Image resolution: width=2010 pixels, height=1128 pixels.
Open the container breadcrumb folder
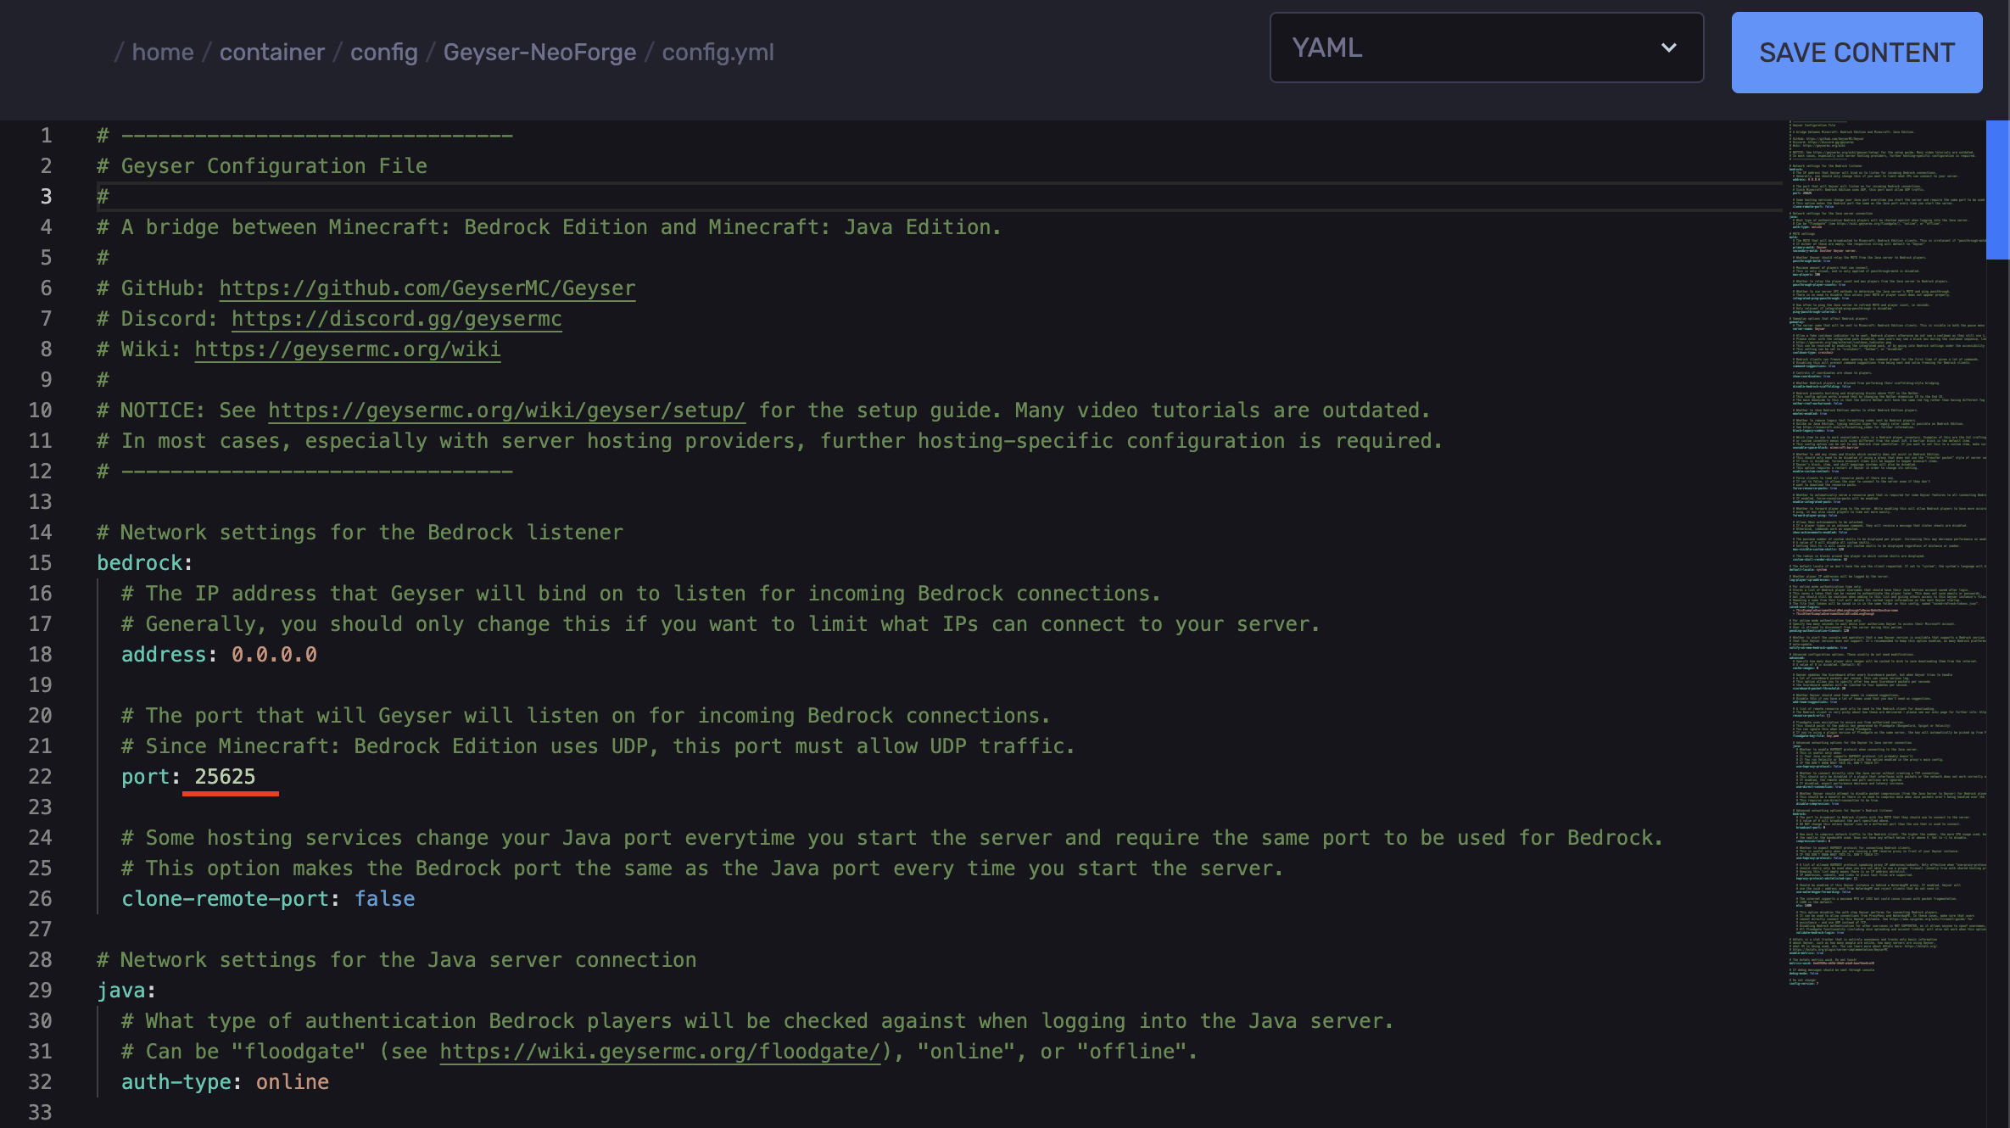271,53
